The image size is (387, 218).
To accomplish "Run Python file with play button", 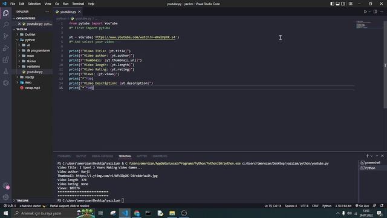I will (x=365, y=12).
